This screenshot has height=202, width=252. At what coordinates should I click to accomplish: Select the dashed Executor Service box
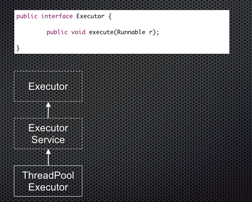click(x=48, y=134)
